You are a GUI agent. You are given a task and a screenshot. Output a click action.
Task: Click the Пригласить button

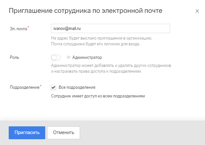[x=27, y=133]
